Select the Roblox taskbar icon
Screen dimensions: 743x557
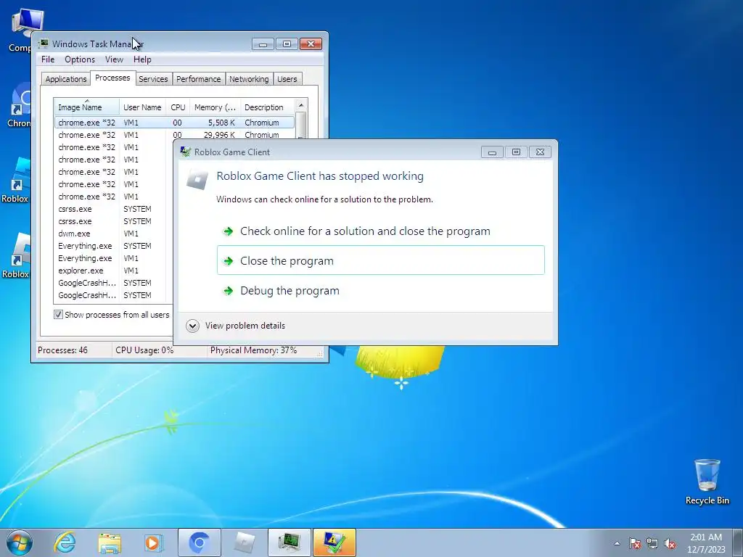pos(244,542)
